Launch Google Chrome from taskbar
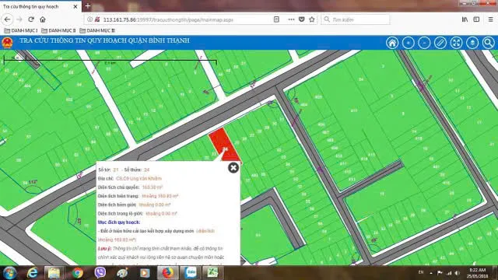The image size is (498, 280). coord(77,273)
